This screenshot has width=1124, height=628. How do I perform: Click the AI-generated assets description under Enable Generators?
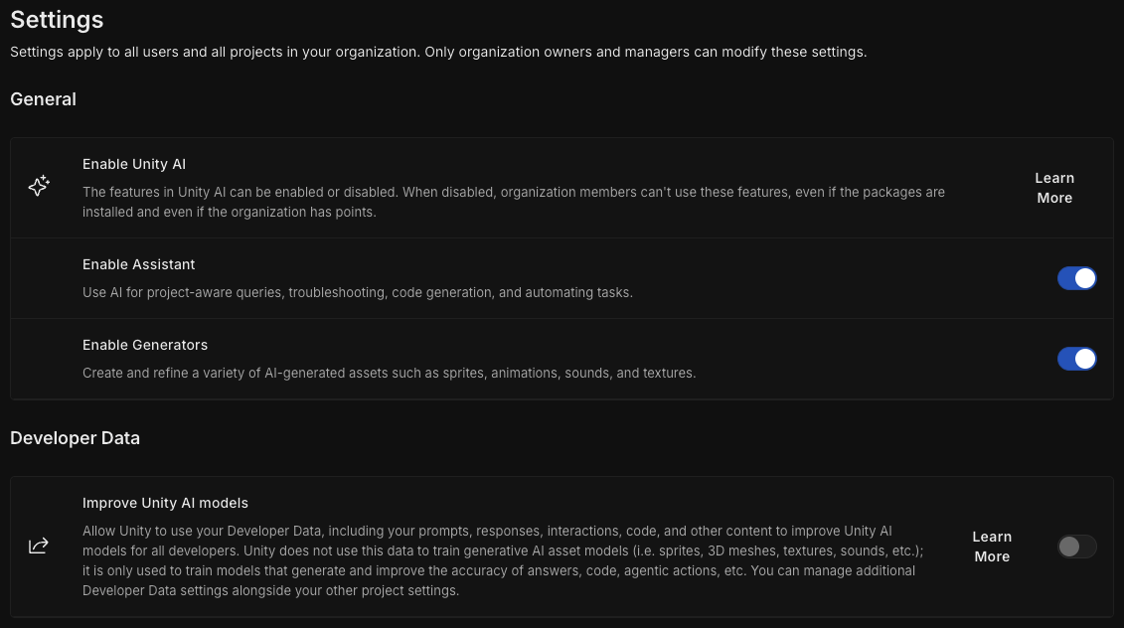(x=390, y=373)
